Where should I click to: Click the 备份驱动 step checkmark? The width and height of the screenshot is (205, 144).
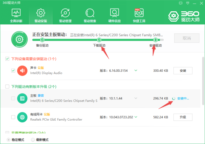point(42,40)
